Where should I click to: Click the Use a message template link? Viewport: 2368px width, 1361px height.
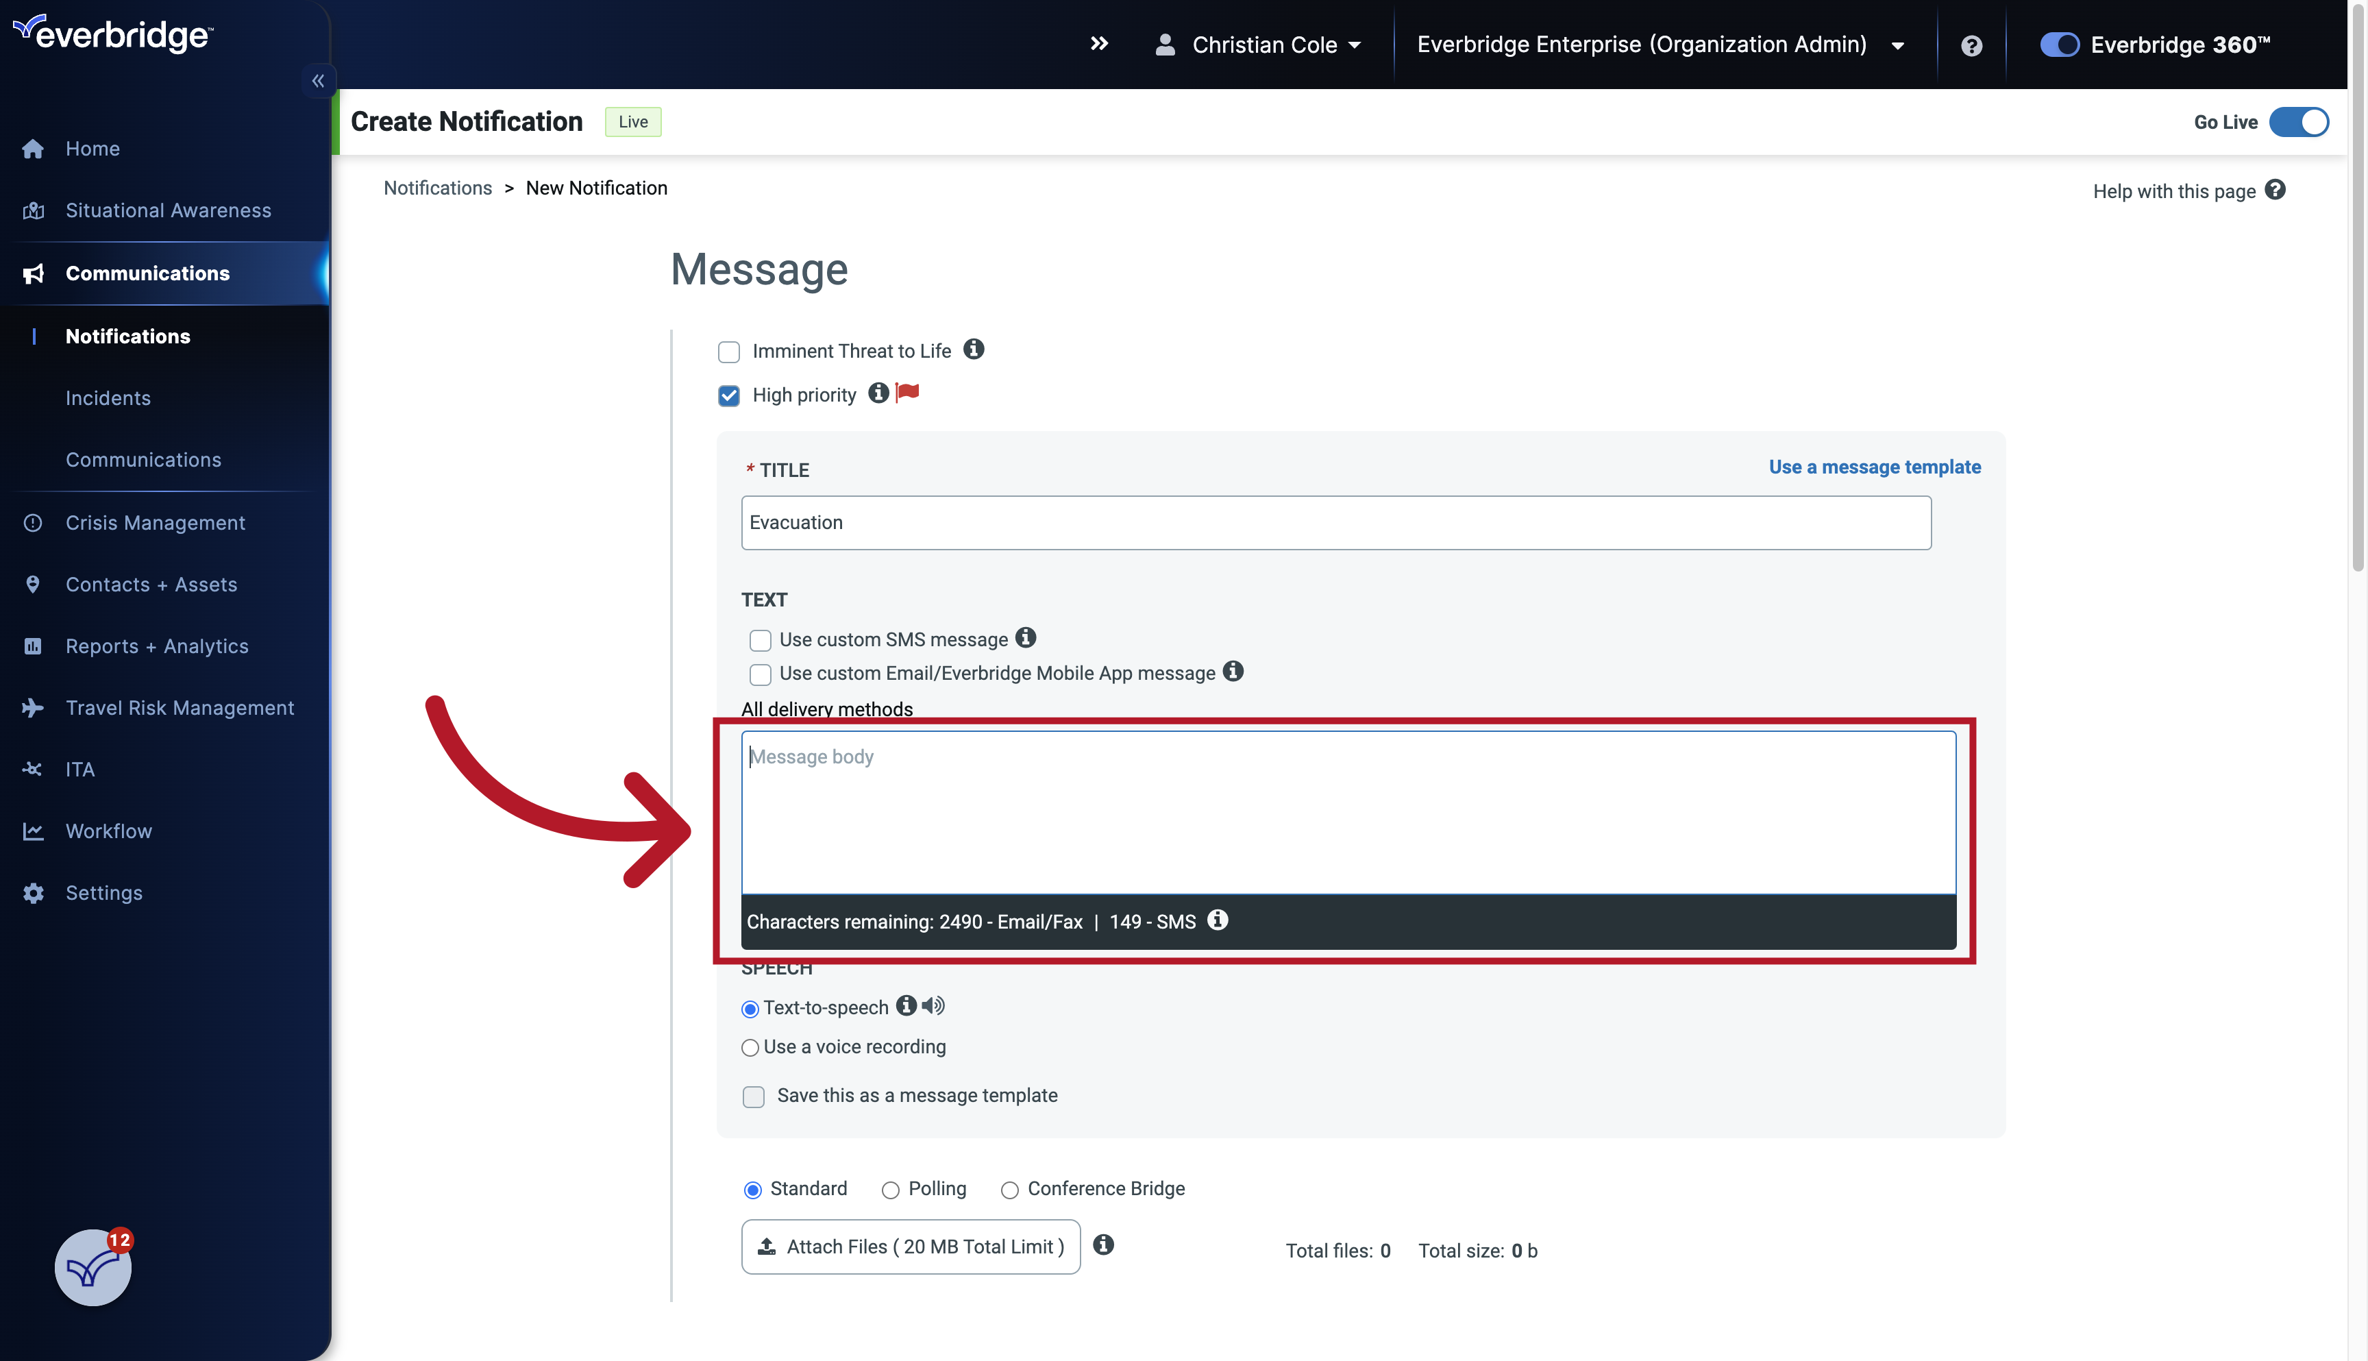coord(1875,467)
